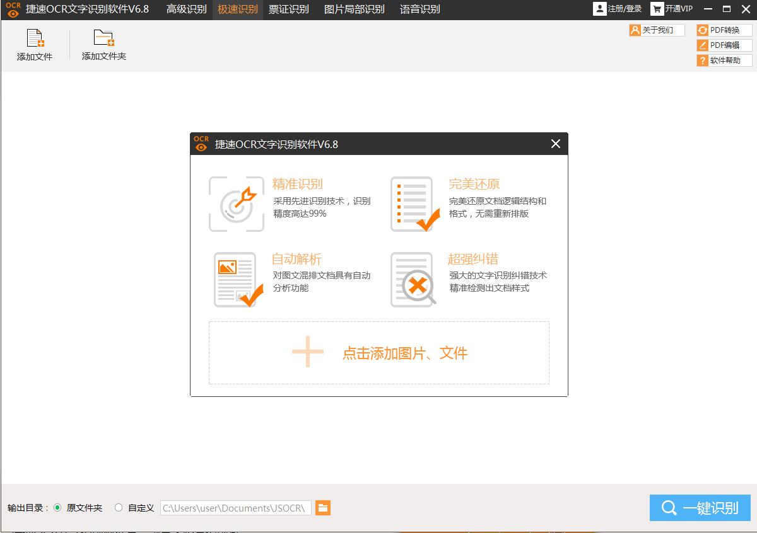Open the 图片局部识别 tab
Image resolution: width=757 pixels, height=533 pixels.
(354, 9)
